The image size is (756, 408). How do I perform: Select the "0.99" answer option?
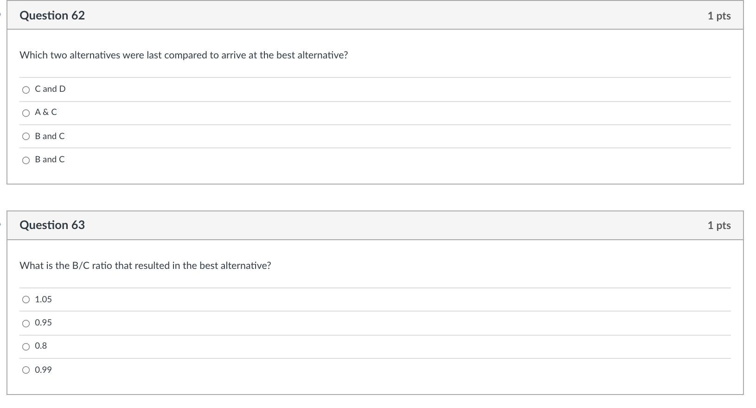click(x=26, y=370)
